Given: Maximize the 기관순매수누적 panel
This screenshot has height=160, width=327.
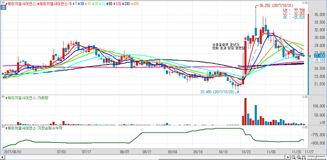Looking at the screenshot, I should [x=307, y=126].
